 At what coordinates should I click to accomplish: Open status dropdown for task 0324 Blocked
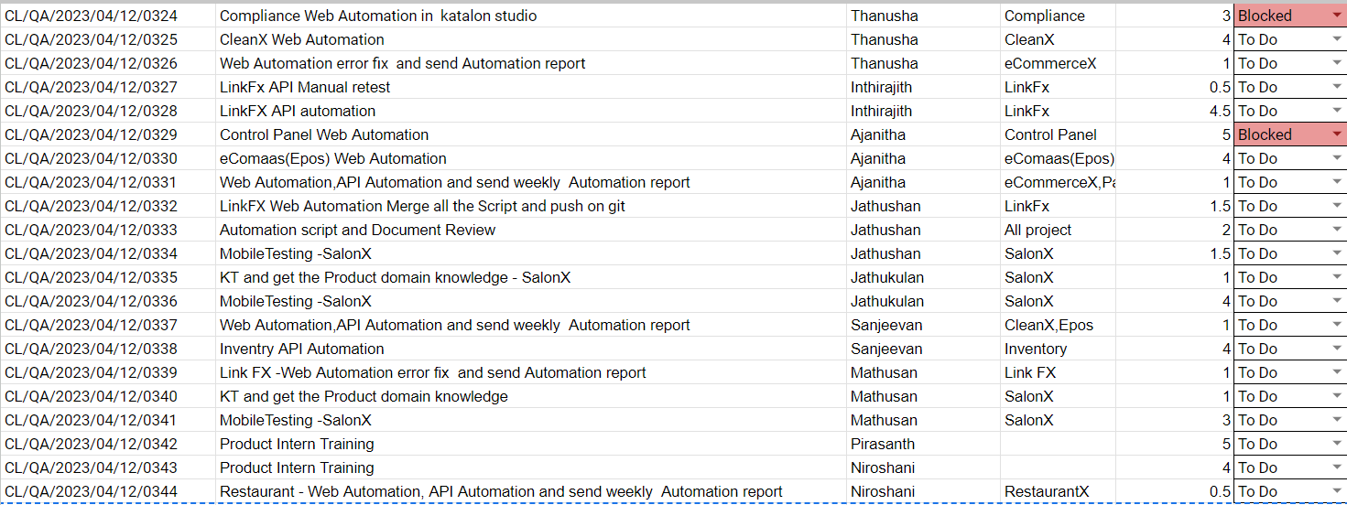pos(1337,16)
